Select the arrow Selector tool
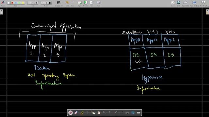Screen dimensions: 209x117 coord(88,113)
